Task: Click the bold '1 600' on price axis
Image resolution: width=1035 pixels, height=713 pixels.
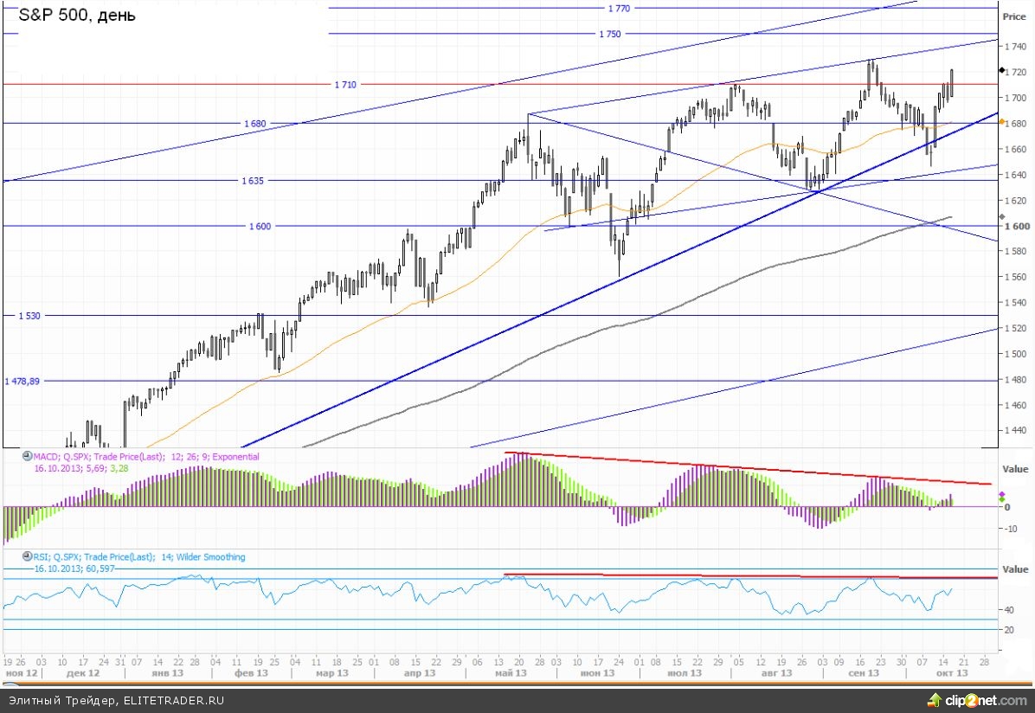Action: tap(1017, 227)
